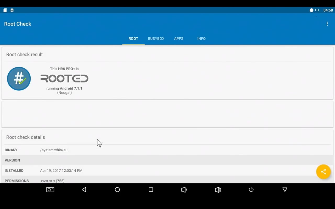Screen dimensions: 335x209
Task: Tap the Root Check title text
Action: 18,24
